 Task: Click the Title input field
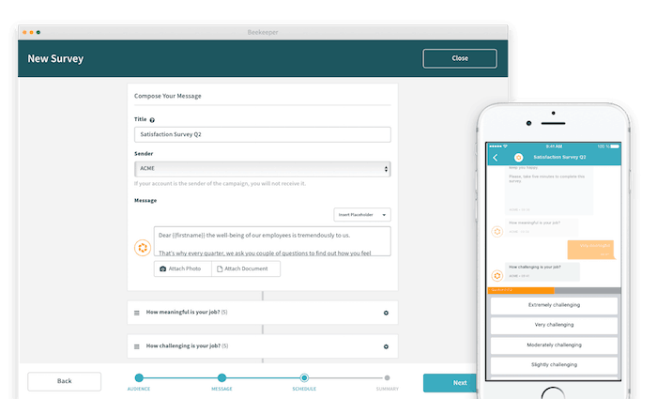(x=262, y=134)
